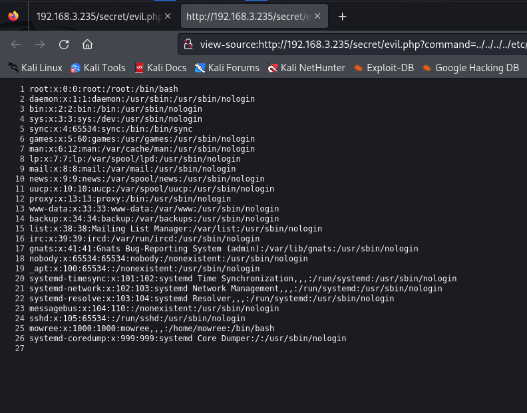Click the "man:x:6:12" entry line
Screen dimensions: 527x413
click(x=142, y=149)
